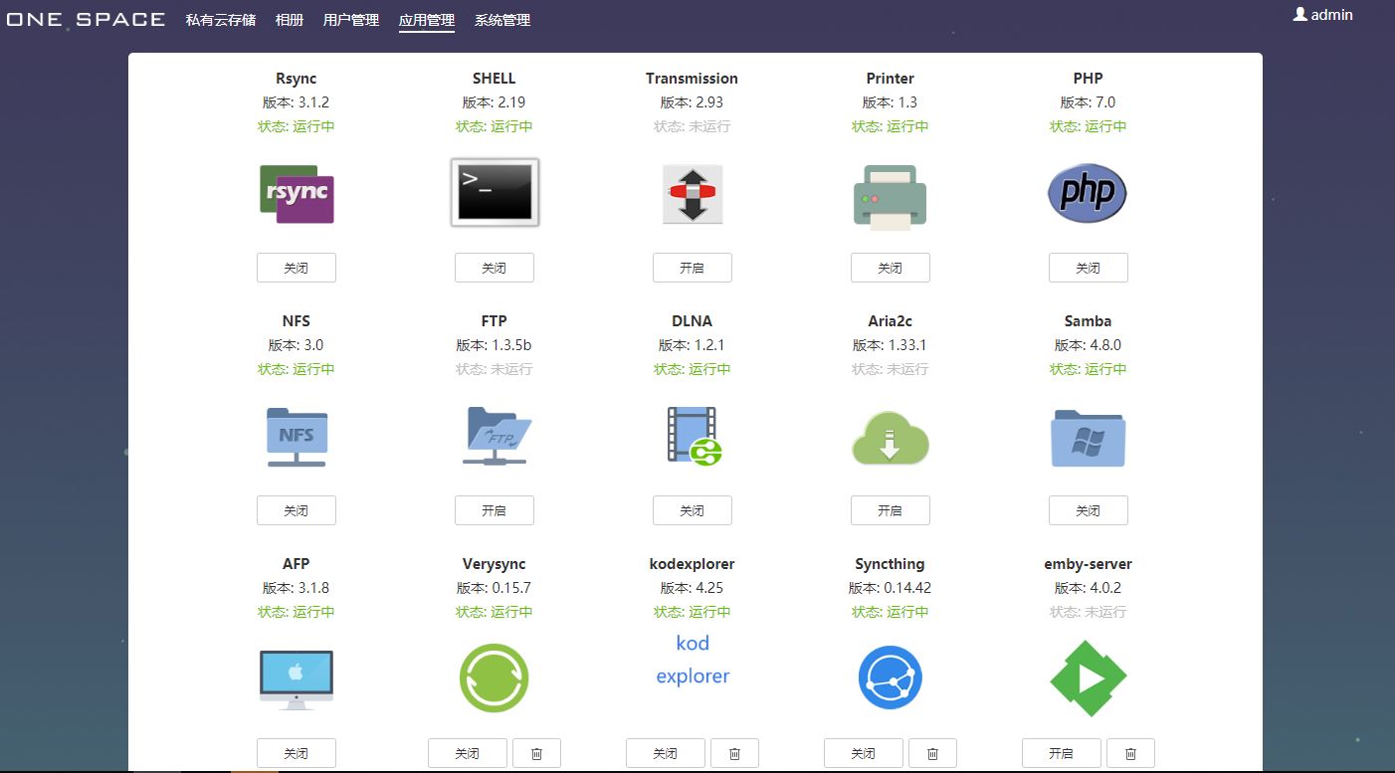Stop DLNA with its 关闭 button
Image resolution: width=1395 pixels, height=773 pixels.
[693, 510]
